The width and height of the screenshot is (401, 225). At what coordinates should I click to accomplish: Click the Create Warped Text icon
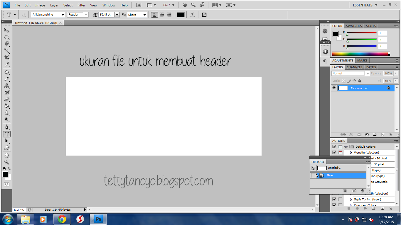point(193,15)
